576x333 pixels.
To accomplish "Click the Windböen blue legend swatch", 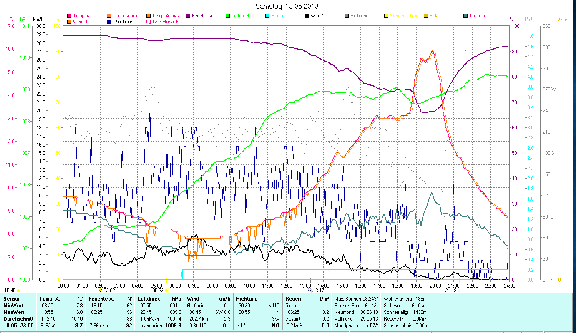I will [x=109, y=21].
